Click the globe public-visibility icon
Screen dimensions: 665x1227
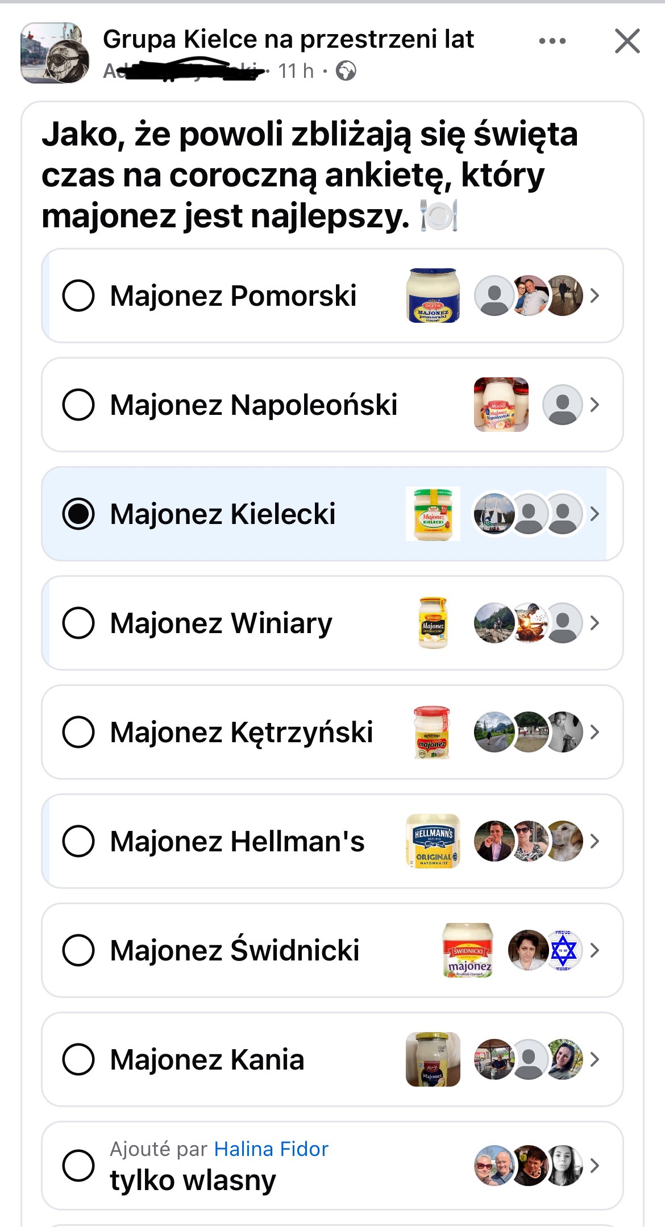pos(346,71)
